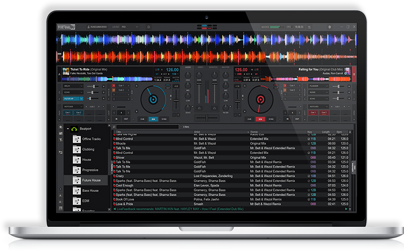Viewport: 404px width, 251px height.
Task: Open the NOISE effect dropdown on deck B
Action: click(327, 92)
